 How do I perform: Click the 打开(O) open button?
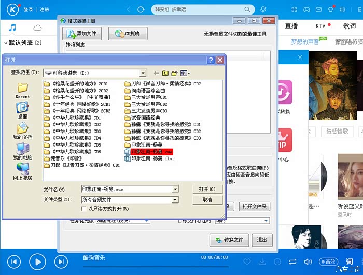click(207, 189)
